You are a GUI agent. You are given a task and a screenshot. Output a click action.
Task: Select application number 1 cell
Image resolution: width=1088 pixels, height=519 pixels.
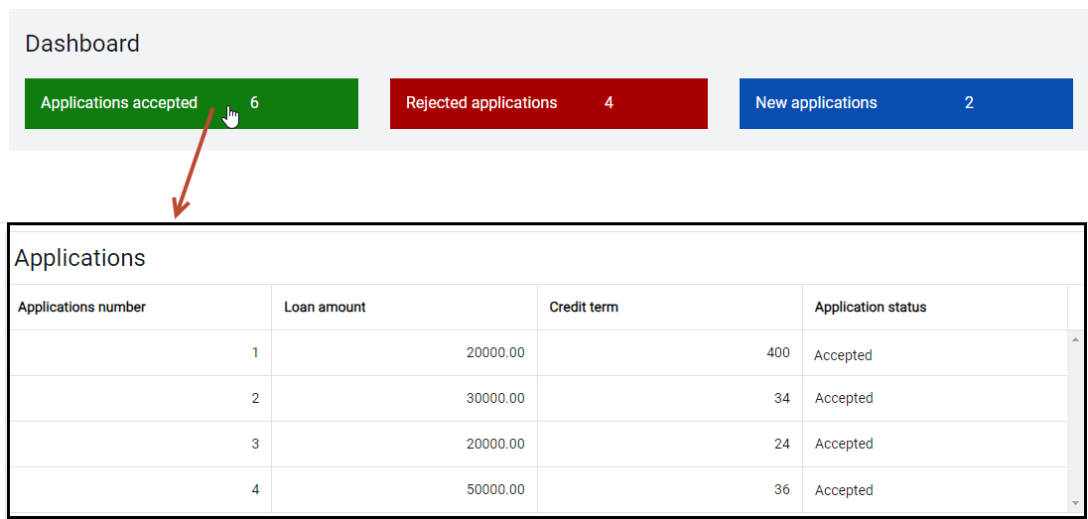[140, 353]
